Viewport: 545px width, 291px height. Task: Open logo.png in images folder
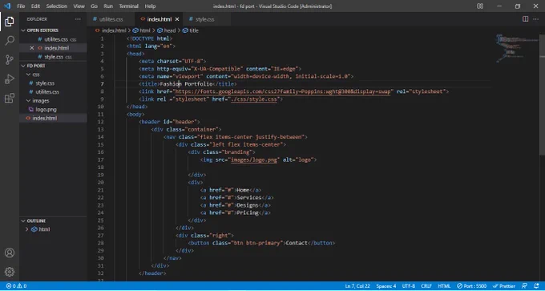pyautogui.click(x=46, y=109)
